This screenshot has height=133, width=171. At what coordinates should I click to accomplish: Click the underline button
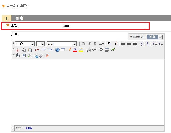(95, 44)
